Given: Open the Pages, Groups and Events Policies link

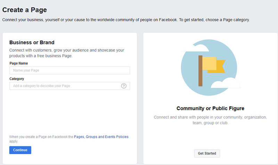Looking at the screenshot, I should click(x=101, y=137).
